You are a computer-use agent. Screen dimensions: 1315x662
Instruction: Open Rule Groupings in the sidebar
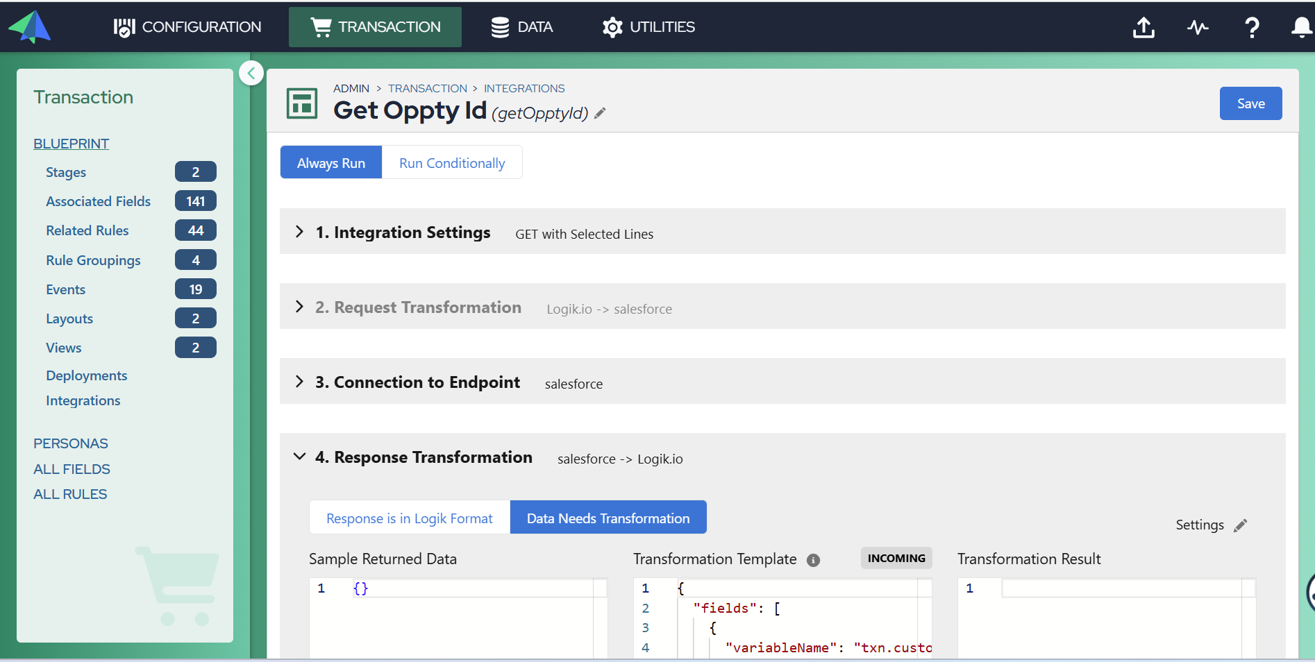[x=93, y=260]
